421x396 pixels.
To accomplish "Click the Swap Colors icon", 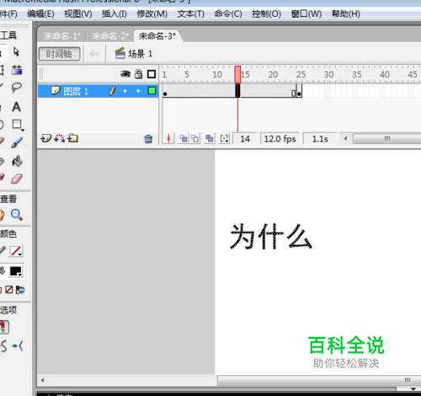I will click(20, 290).
